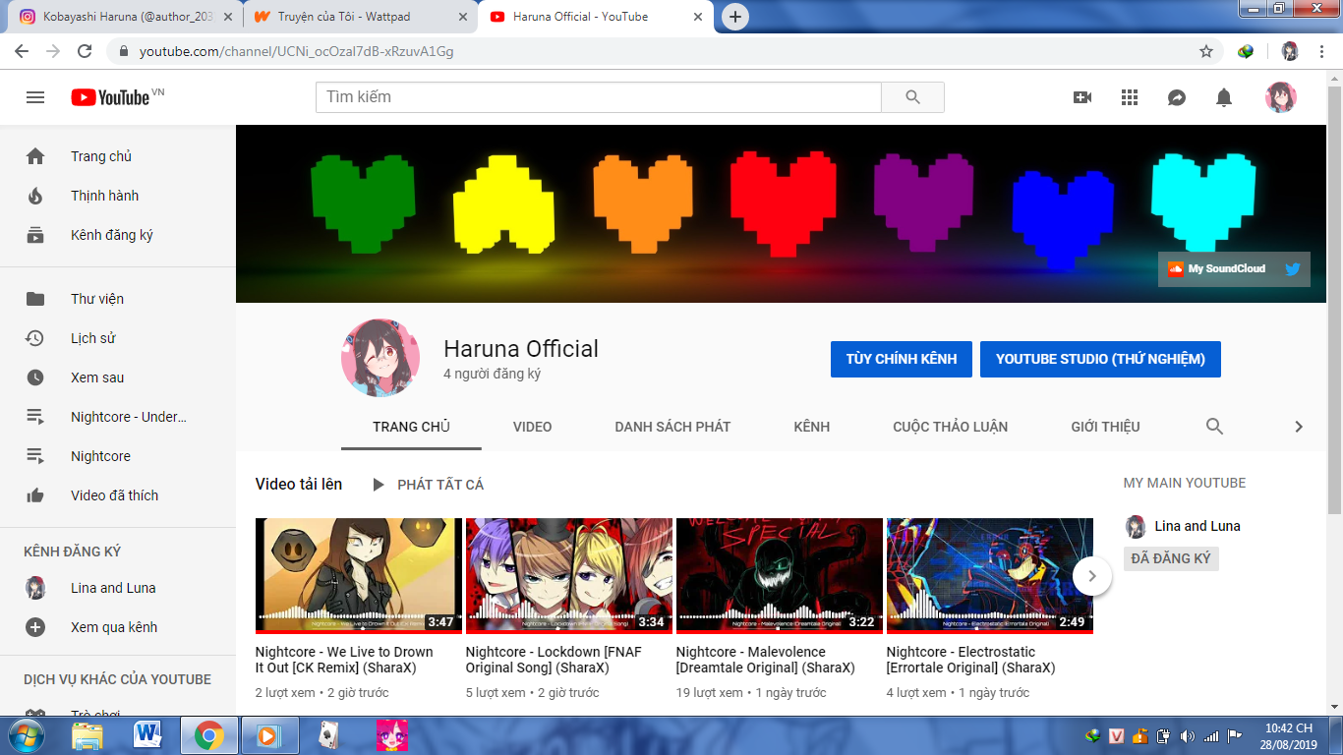Open the create video camera icon

(x=1082, y=97)
